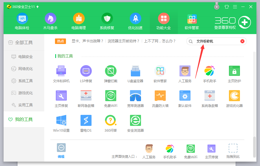
Task: Open 主页修复 from the quick entry bar
Action: coord(212,151)
